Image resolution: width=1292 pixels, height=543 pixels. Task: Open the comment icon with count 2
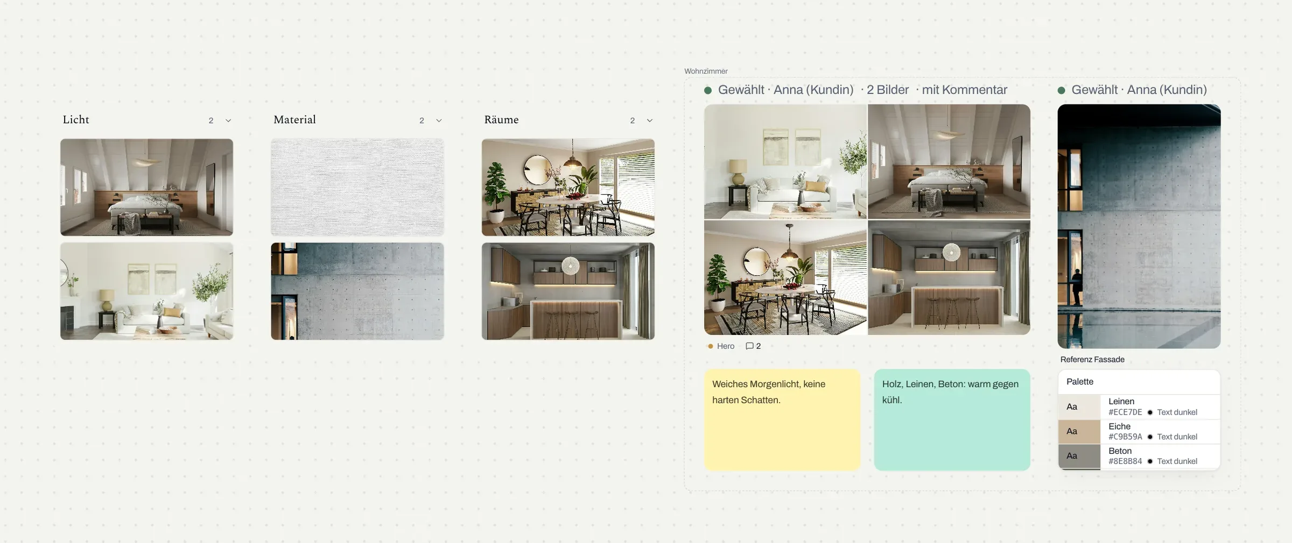pos(753,346)
